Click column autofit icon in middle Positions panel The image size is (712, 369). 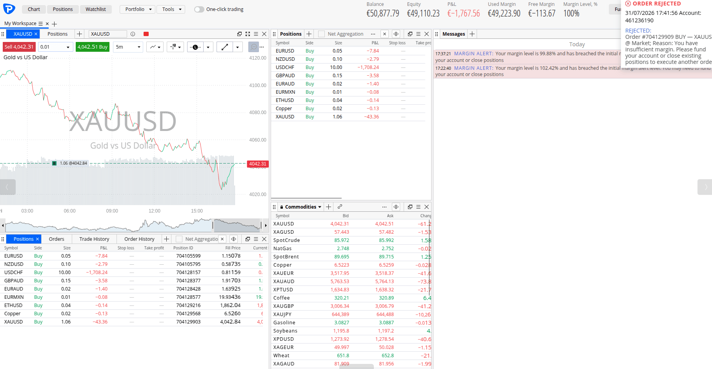pos(396,34)
